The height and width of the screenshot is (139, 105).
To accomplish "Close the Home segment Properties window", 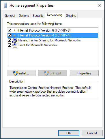I will pyautogui.click(x=100, y=5).
